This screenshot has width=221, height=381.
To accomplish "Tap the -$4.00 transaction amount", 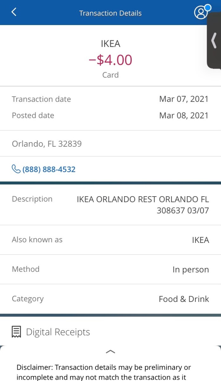I will point(110,60).
